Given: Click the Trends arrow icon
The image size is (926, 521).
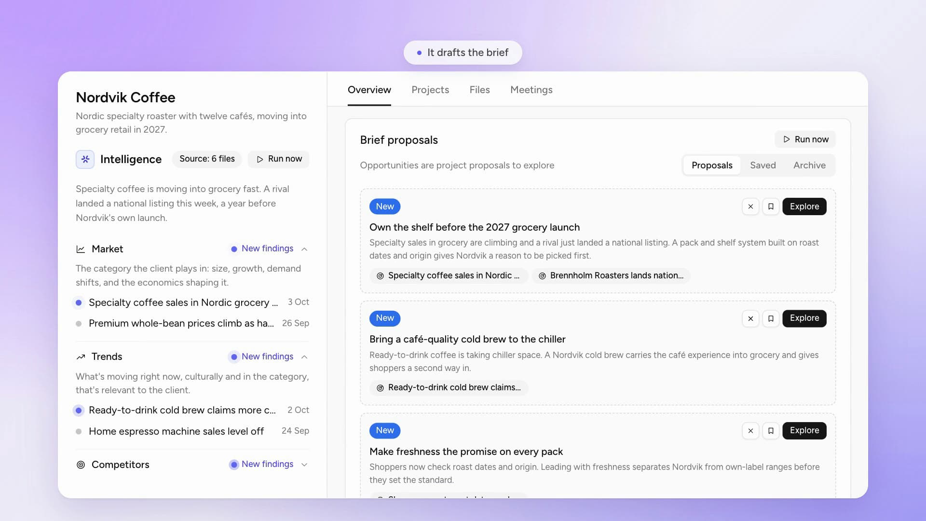Looking at the screenshot, I should [81, 357].
